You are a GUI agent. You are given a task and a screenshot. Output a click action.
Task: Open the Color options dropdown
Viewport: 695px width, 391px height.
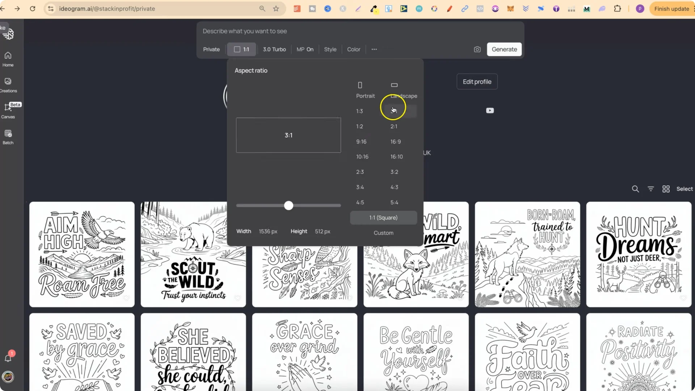click(354, 49)
